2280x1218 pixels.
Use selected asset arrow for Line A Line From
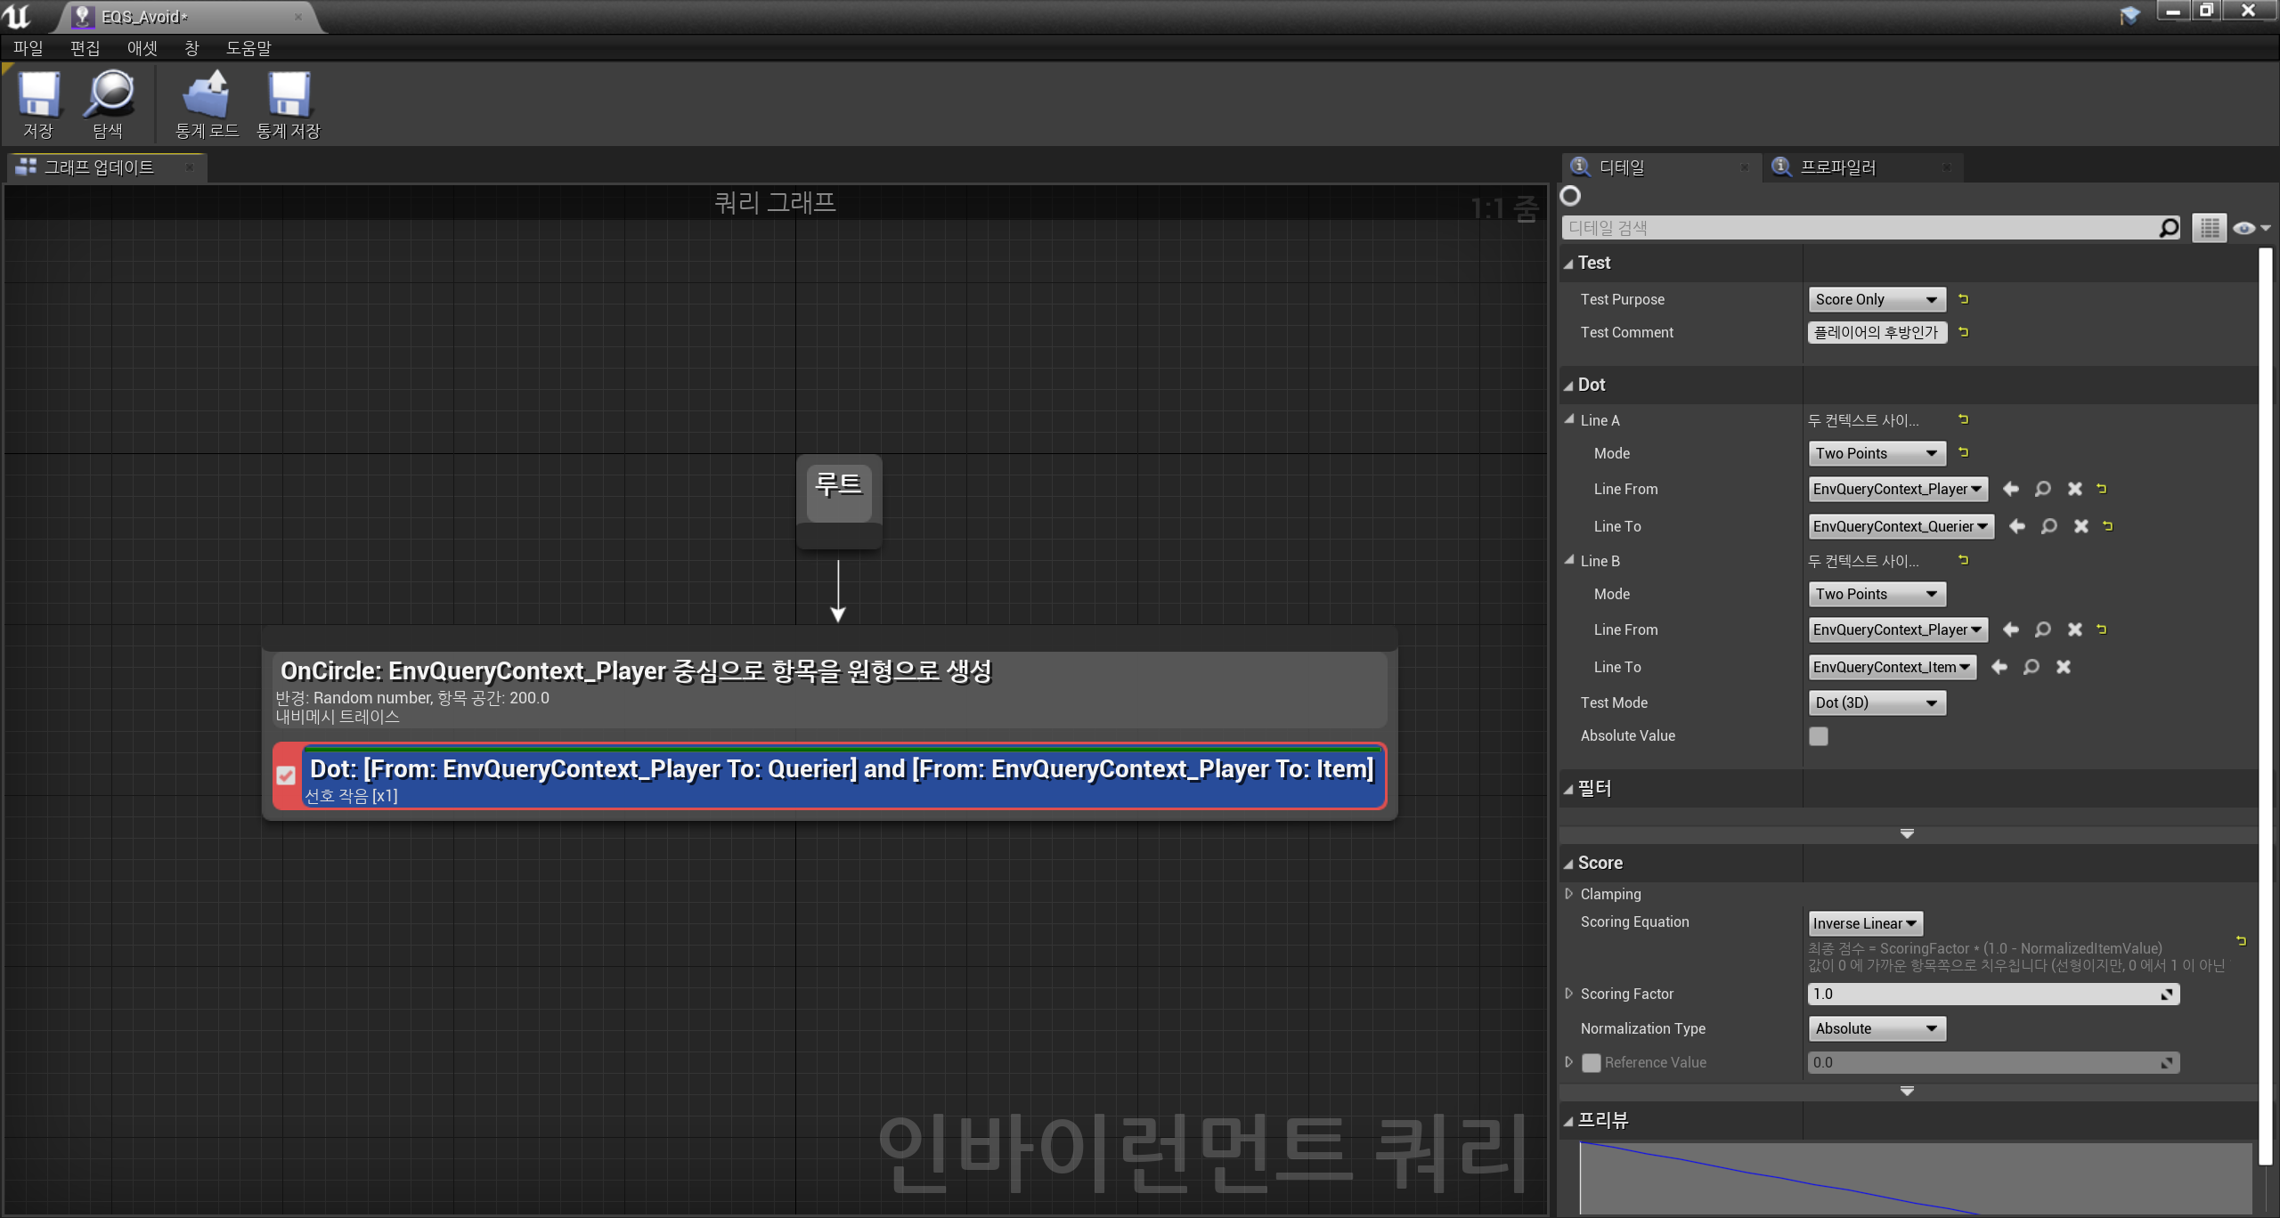pos(2010,489)
